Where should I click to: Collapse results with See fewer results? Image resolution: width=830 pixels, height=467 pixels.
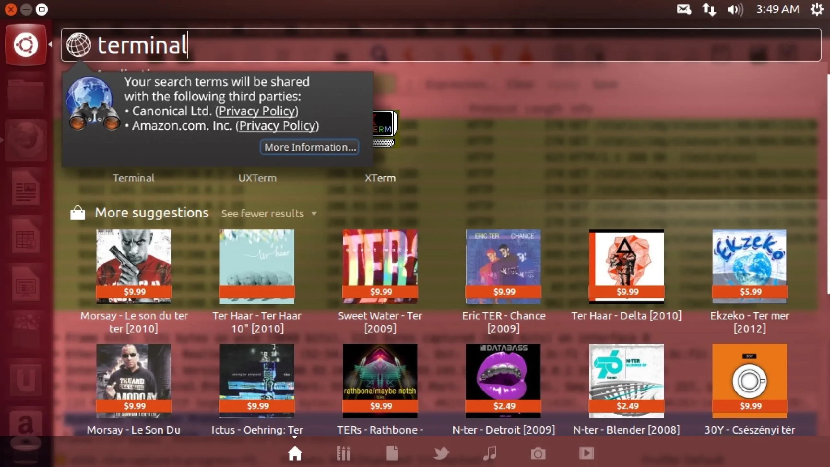click(x=262, y=214)
